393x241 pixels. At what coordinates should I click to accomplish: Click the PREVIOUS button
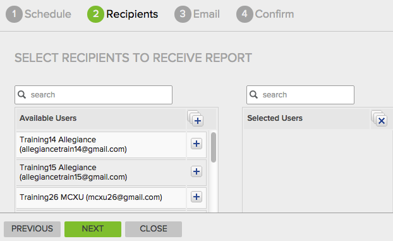(32, 229)
